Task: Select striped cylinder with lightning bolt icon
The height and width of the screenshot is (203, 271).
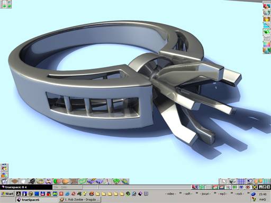Action: tap(91, 181)
